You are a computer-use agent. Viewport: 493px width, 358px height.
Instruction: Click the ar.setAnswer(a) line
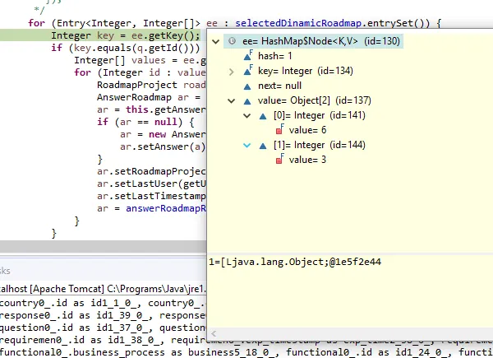163,146
